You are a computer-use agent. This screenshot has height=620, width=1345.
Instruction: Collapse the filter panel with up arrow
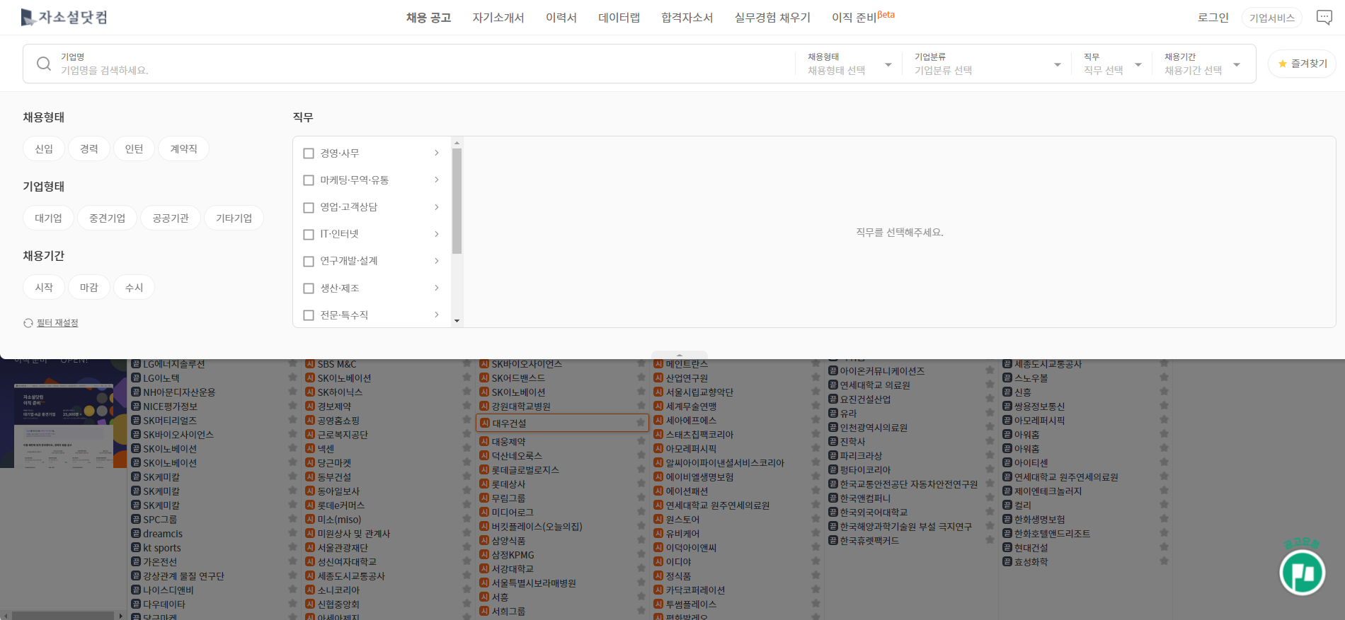pyautogui.click(x=680, y=356)
